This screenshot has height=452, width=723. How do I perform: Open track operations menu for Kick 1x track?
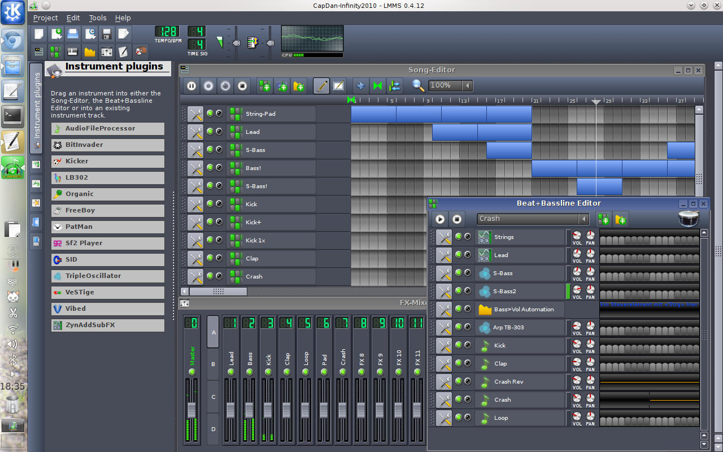195,240
